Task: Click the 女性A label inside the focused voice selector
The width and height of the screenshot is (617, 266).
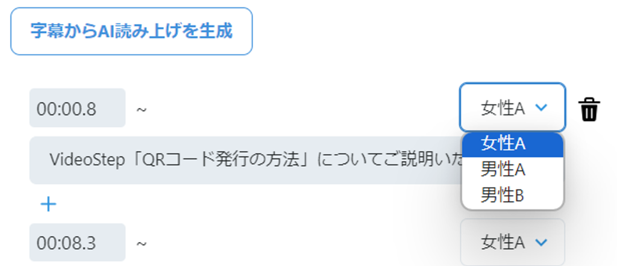Action: pos(503,108)
